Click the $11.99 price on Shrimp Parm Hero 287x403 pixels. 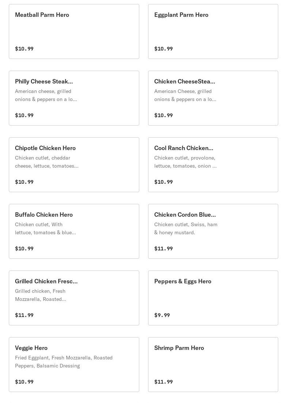[x=163, y=382]
